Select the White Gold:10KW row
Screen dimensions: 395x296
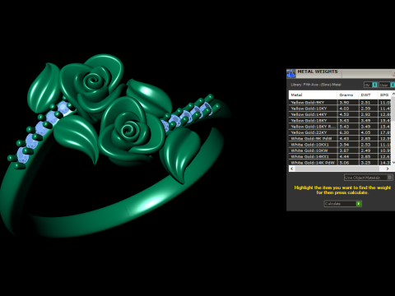click(340, 150)
